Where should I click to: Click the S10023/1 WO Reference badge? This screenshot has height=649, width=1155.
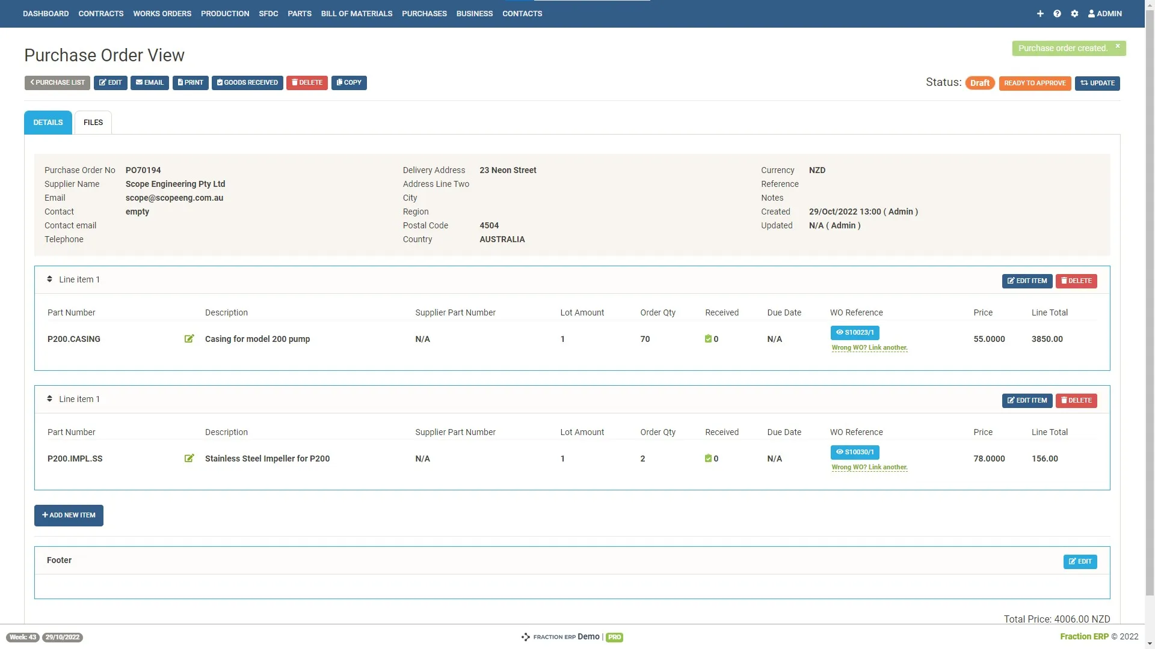tap(855, 332)
